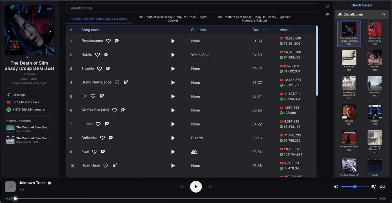This screenshot has height=203, width=392.
Task: Like All You Got (skit) with the heart
Action: tap(114, 110)
